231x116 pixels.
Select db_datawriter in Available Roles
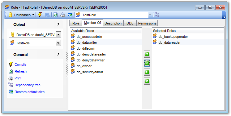(x=87, y=42)
